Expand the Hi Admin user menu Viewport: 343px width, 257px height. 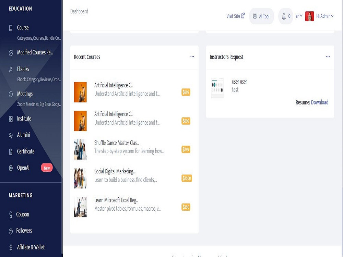point(325,16)
